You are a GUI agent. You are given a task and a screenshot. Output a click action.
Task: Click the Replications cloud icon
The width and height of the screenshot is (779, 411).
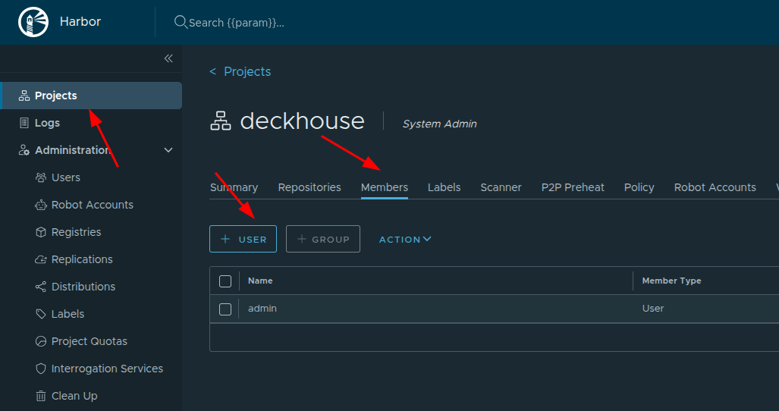pyautogui.click(x=41, y=259)
